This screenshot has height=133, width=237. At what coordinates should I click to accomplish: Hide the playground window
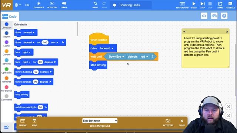(x=34, y=123)
